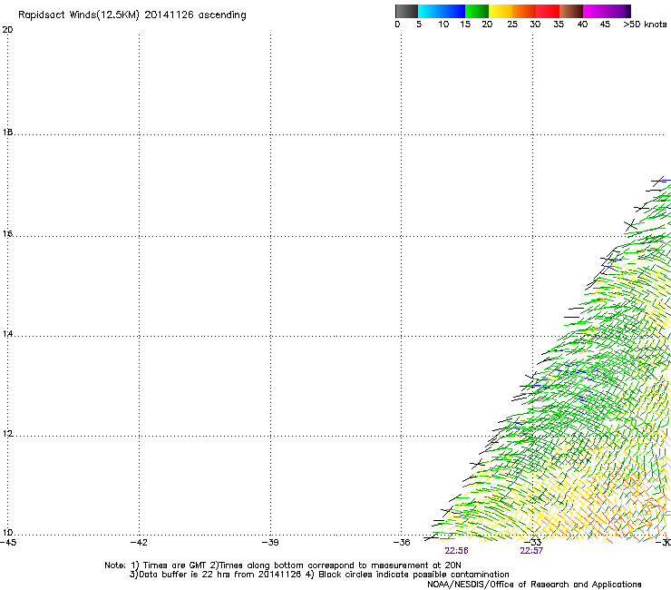Click the latitude label 14
Image resolution: width=671 pixels, height=590 pixels.
pyautogui.click(x=7, y=334)
